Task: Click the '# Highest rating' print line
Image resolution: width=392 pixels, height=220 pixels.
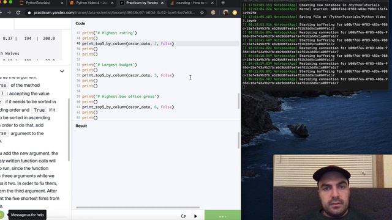Action: pyautogui.click(x=110, y=33)
